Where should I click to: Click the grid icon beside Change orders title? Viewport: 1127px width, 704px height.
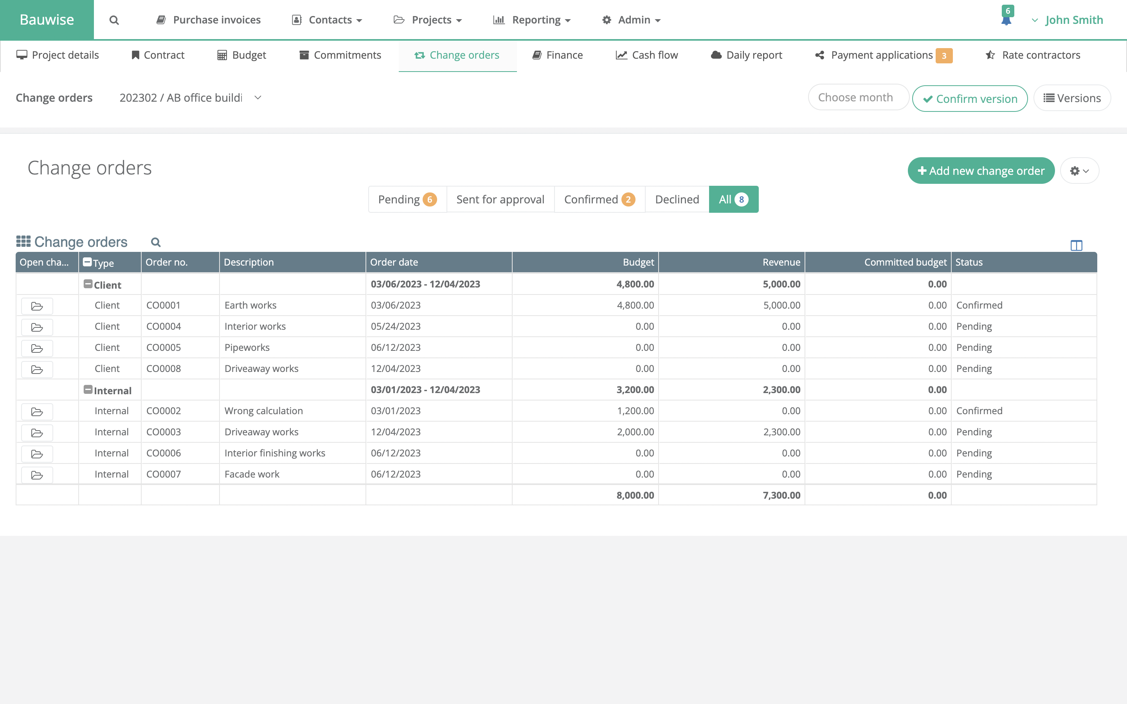pyautogui.click(x=23, y=241)
